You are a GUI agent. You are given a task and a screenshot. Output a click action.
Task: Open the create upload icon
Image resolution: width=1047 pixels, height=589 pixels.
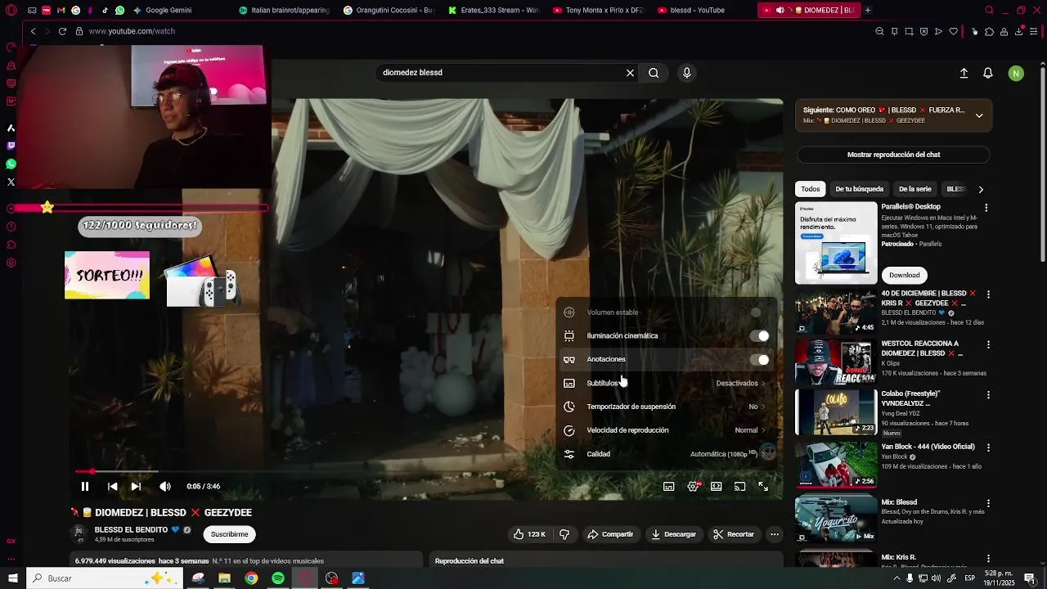pyautogui.click(x=964, y=74)
